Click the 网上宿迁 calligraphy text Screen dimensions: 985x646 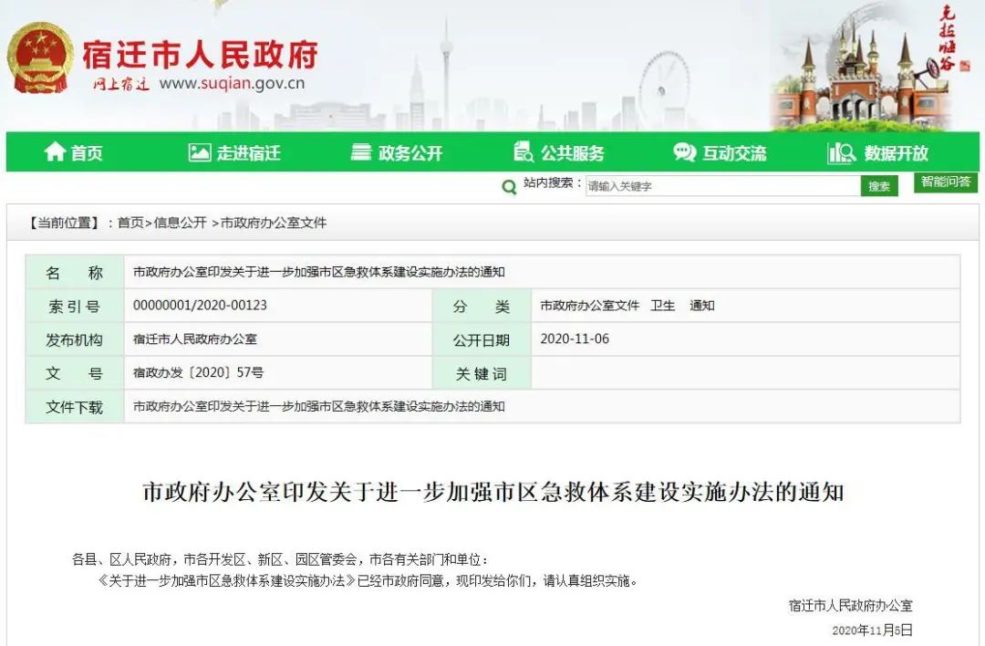point(120,84)
